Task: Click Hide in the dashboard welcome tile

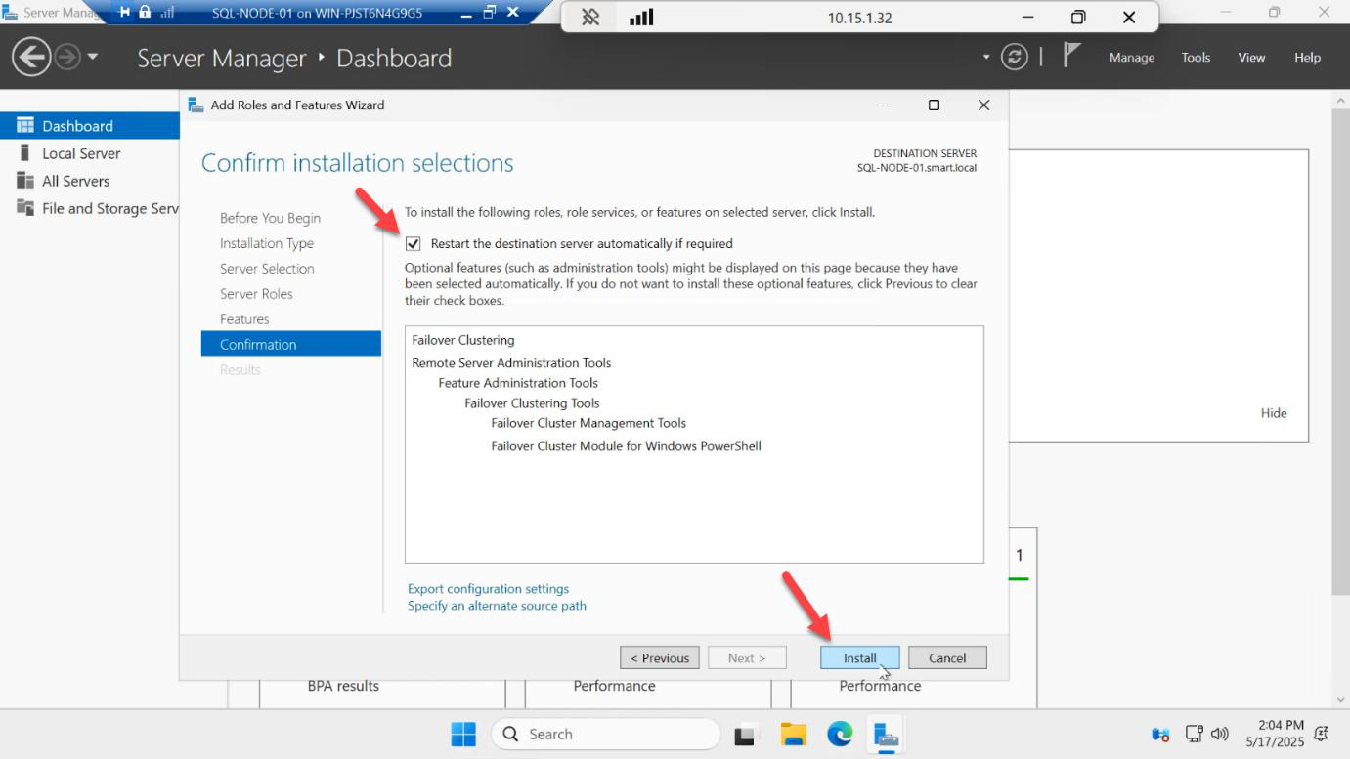Action: coord(1274,413)
